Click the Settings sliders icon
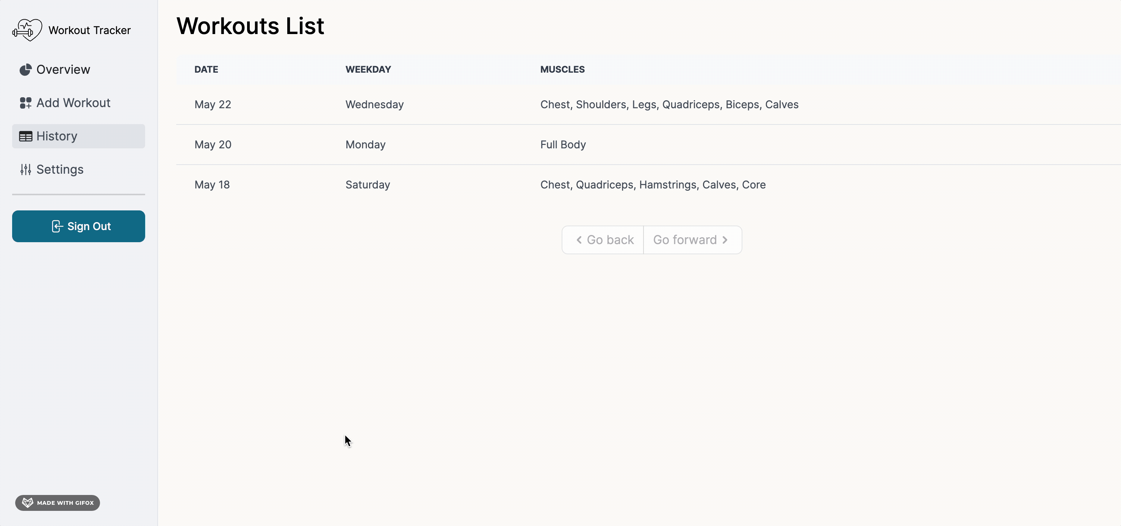The height and width of the screenshot is (526, 1121). pyautogui.click(x=26, y=170)
